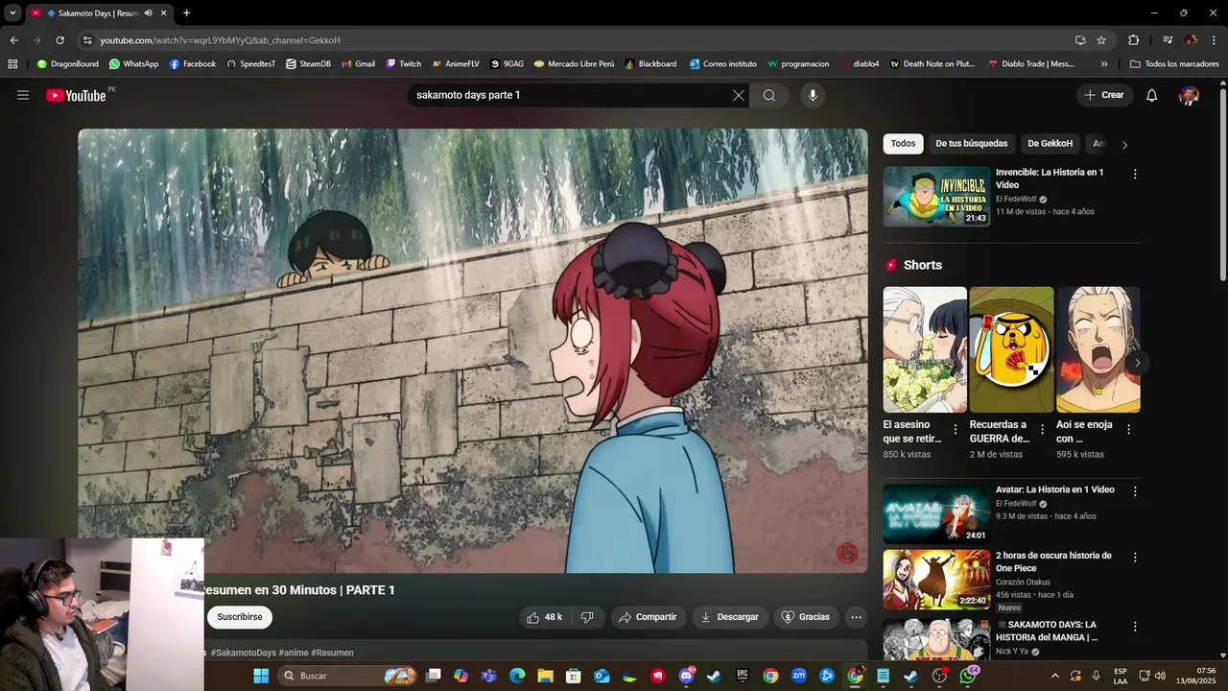Open the YouTube guide hamburger menu

click(x=23, y=95)
